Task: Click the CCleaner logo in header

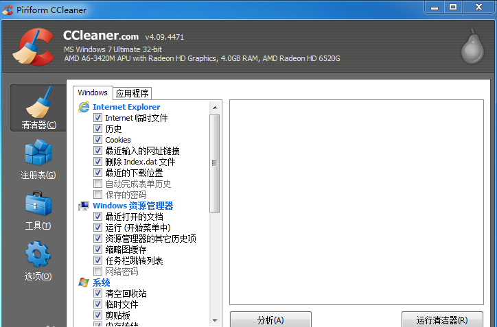Action: pyautogui.click(x=33, y=47)
